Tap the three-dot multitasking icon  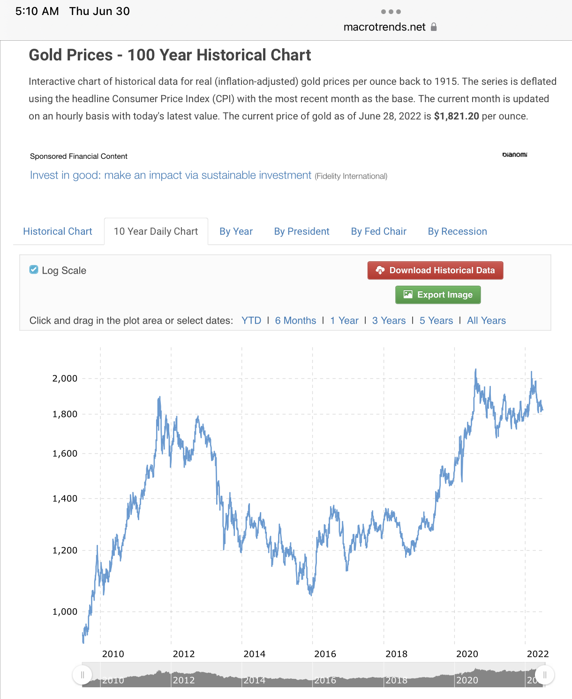391,12
